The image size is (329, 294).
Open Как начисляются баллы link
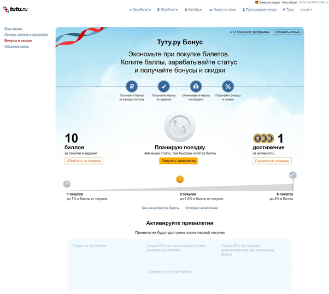161,208
